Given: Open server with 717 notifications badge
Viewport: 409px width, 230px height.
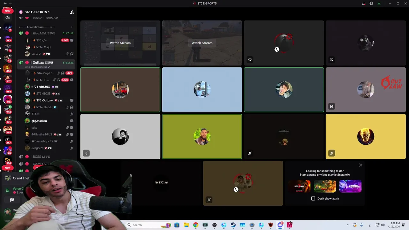Looking at the screenshot, I should tap(8, 79).
